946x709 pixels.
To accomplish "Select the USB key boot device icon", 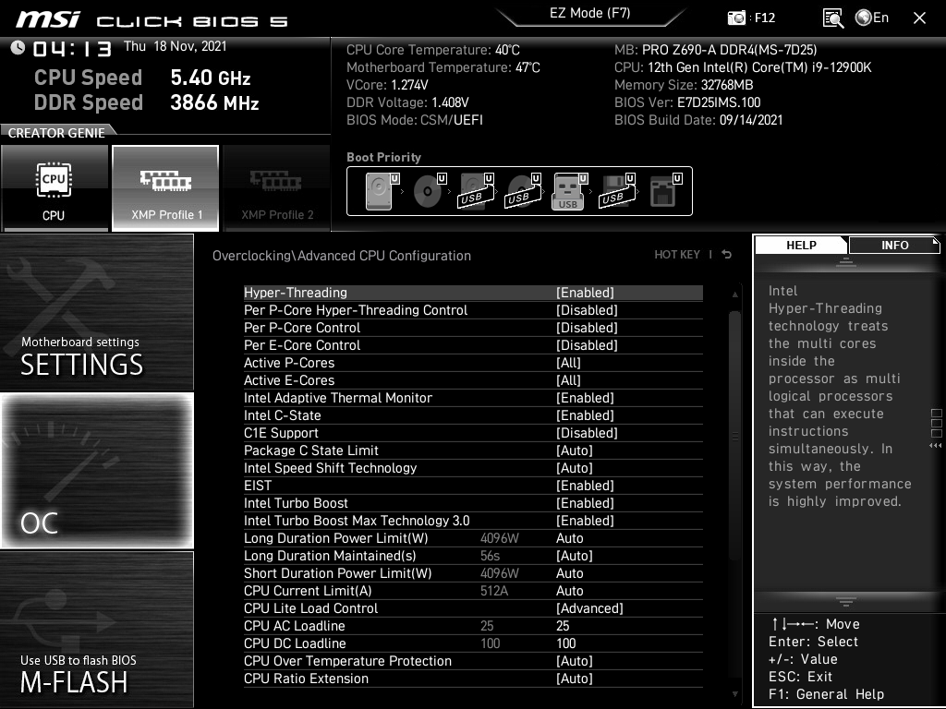I will (569, 191).
